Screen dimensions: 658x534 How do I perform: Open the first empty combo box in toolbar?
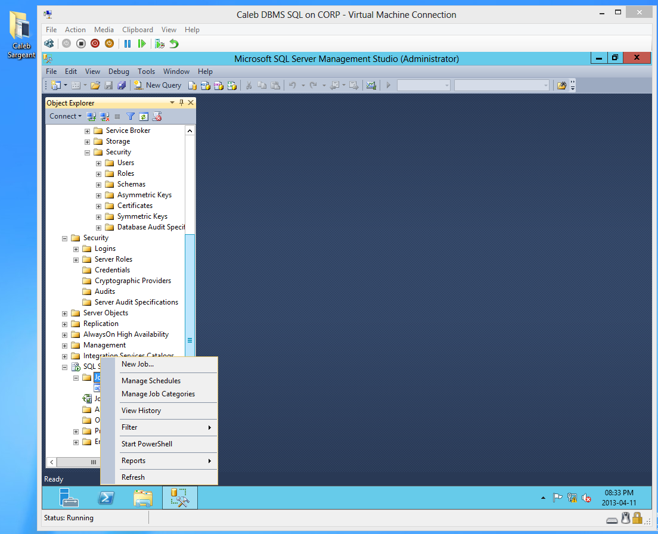(x=423, y=85)
